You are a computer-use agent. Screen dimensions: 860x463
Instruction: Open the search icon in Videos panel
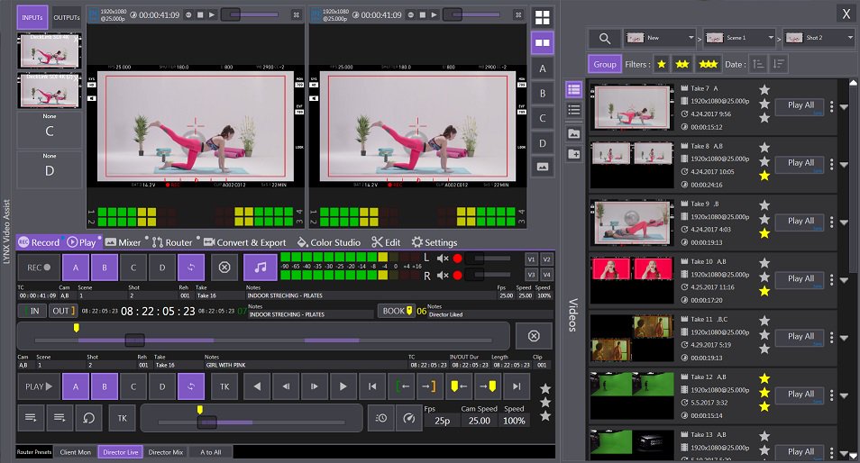point(604,39)
